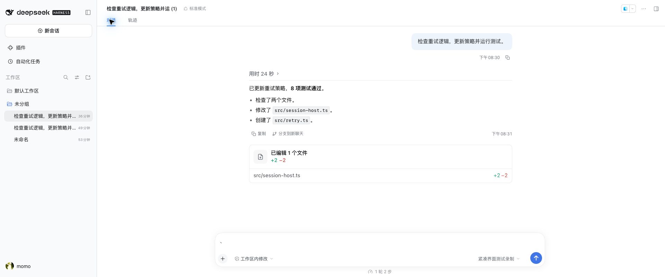Open the three-dot more options menu
Viewport: 665px width, 277px height.
pyautogui.click(x=644, y=9)
